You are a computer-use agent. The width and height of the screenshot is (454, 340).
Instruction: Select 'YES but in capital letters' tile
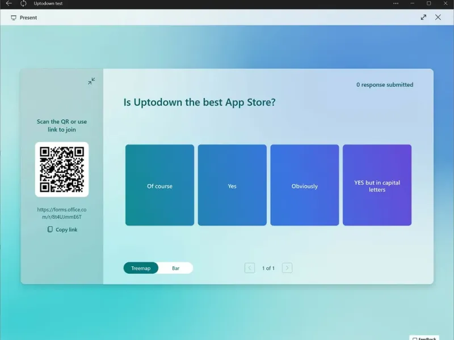(x=377, y=185)
